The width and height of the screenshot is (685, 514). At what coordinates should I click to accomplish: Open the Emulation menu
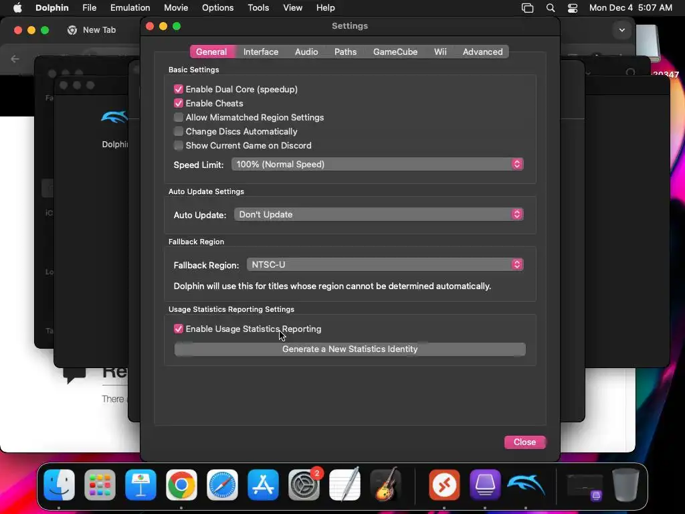click(x=130, y=8)
